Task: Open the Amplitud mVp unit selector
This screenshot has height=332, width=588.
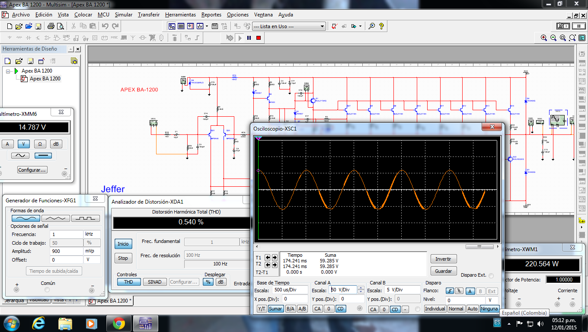Action: (92, 251)
